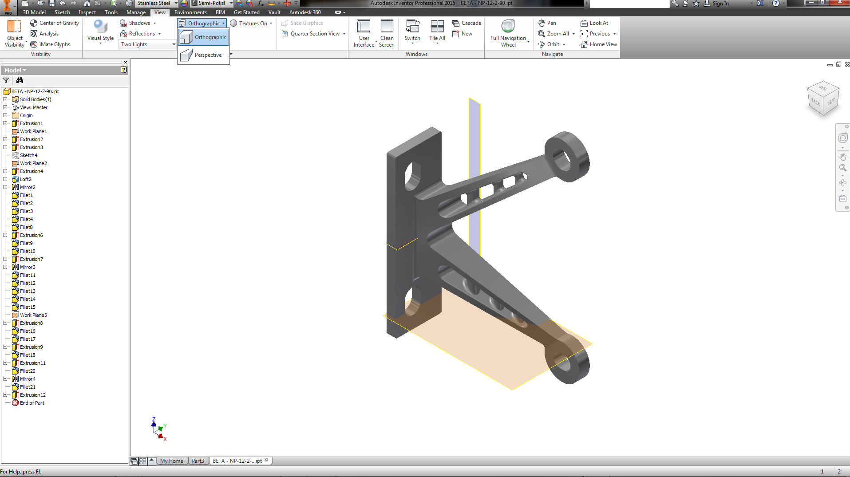Return to Home View
This screenshot has height=477, width=850.
598,44
